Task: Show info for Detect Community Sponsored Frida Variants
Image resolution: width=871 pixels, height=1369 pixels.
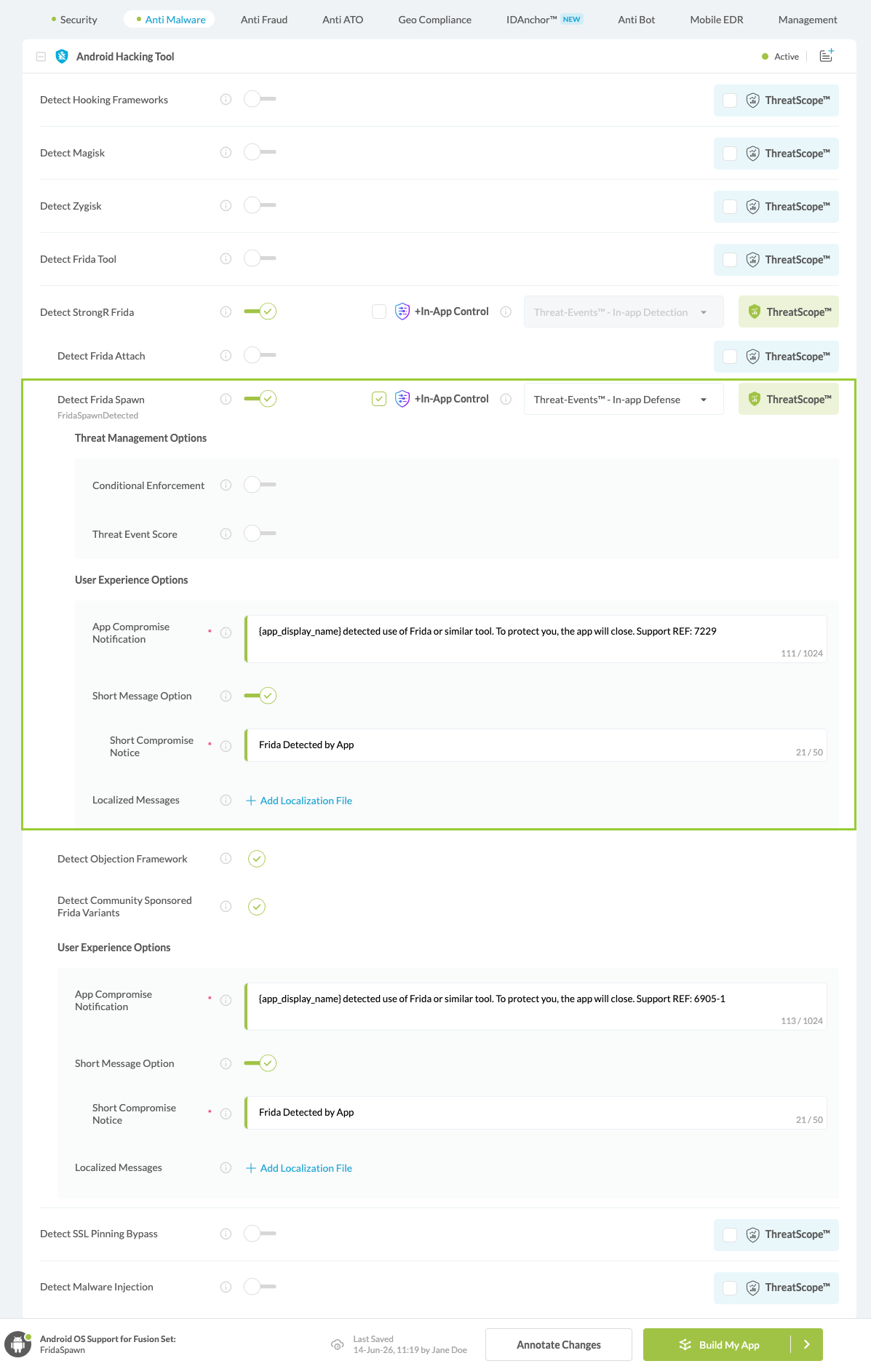Action: 226,907
